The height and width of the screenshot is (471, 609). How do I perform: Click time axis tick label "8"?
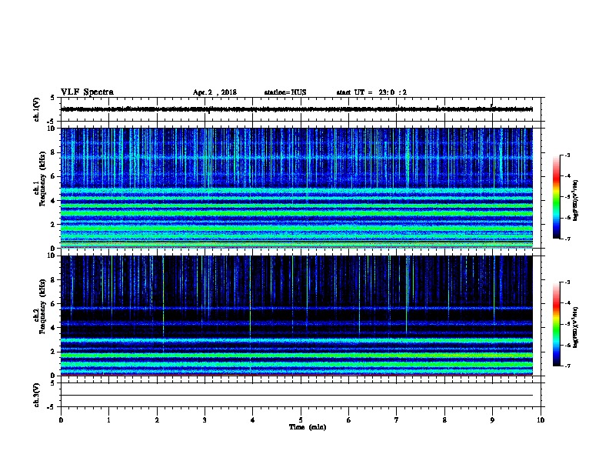tap(444, 419)
